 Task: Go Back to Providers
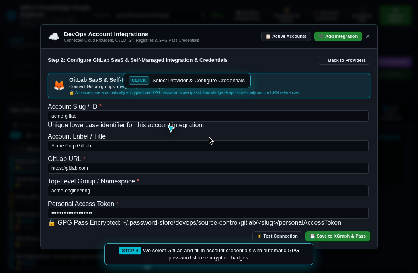click(344, 60)
